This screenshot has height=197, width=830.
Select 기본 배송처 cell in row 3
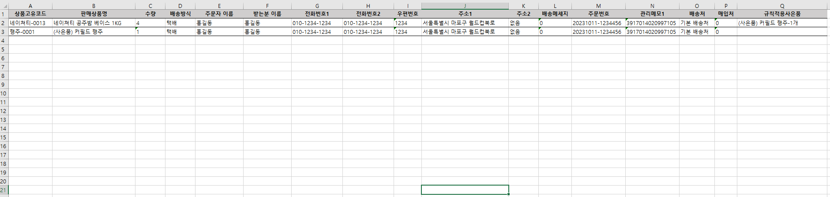coord(697,32)
